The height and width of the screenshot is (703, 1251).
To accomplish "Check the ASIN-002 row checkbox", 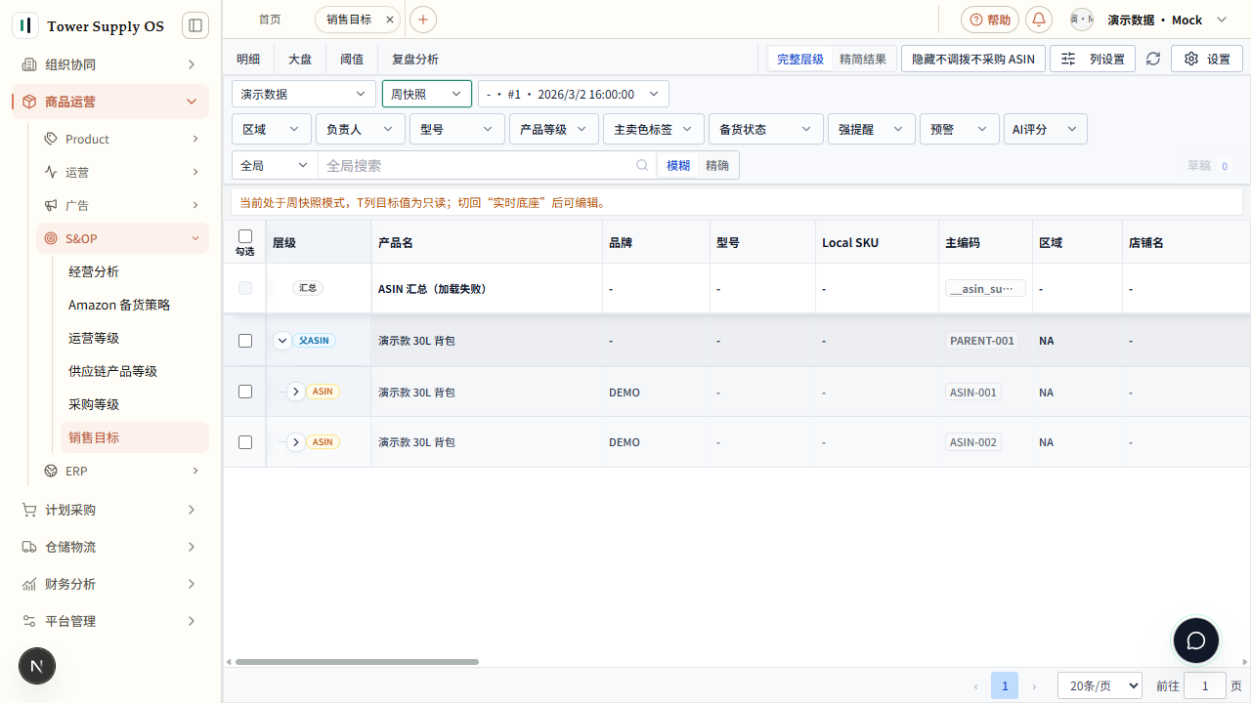I will (245, 442).
